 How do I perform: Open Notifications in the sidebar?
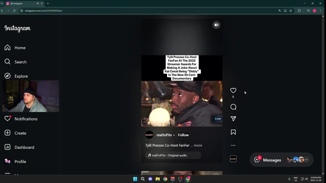[x=21, y=119]
